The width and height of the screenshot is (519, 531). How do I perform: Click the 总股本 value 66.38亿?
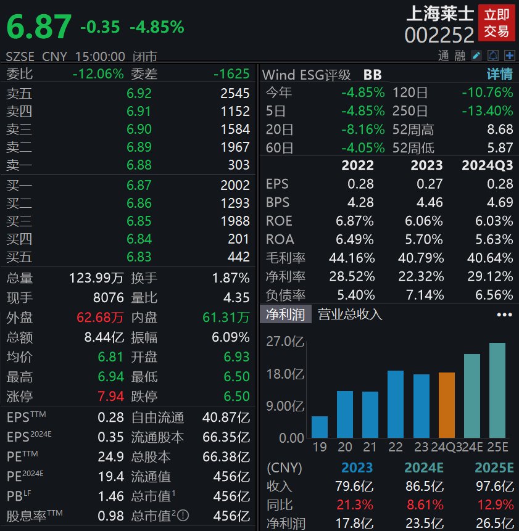click(226, 457)
